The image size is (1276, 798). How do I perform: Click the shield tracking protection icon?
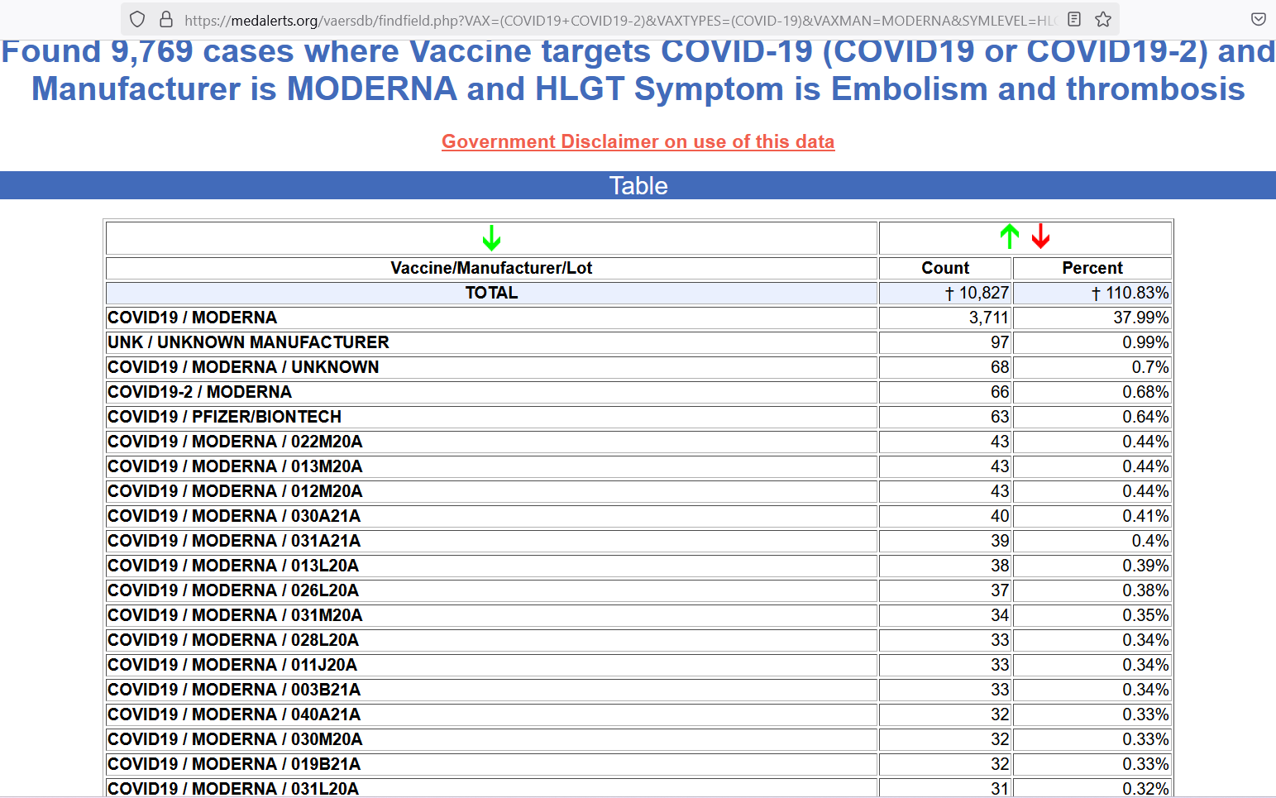tap(137, 19)
